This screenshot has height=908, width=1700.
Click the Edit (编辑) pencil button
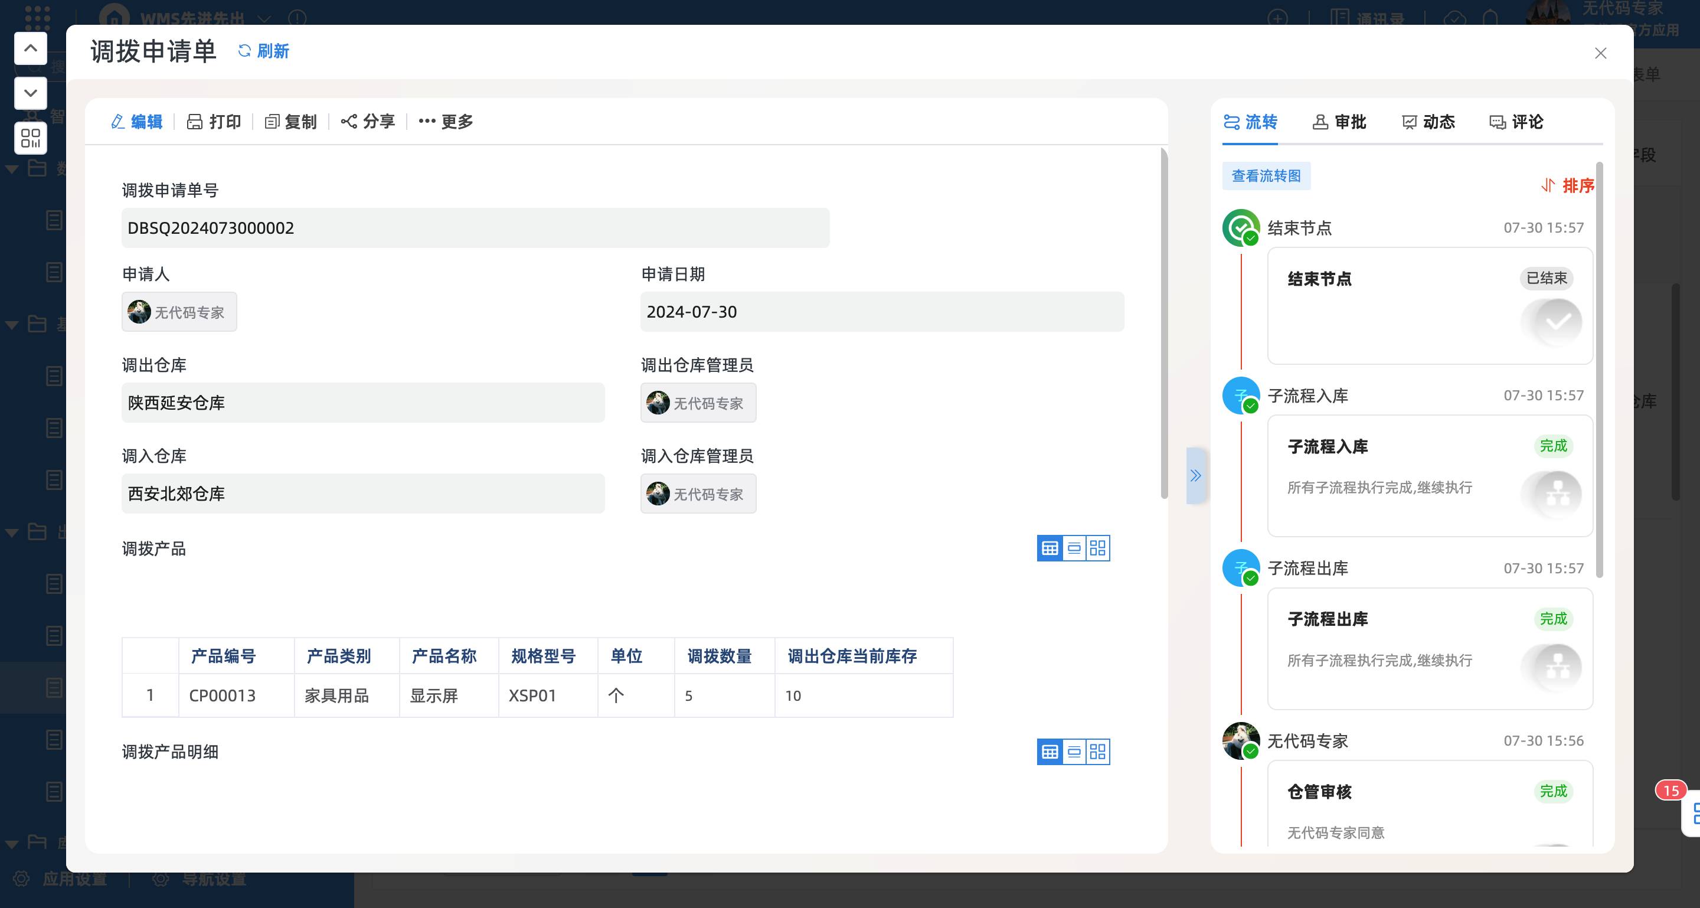(136, 122)
